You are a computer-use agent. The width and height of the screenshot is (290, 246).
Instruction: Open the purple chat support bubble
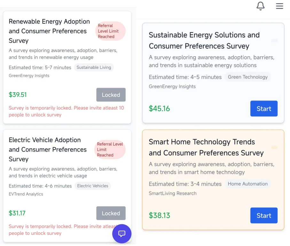(122, 234)
